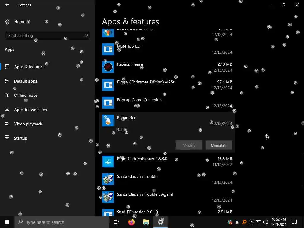Viewport: 304px width, 228px height.
Task: Click the 2.91 MB size of Stud_PE
Action: [225, 212]
